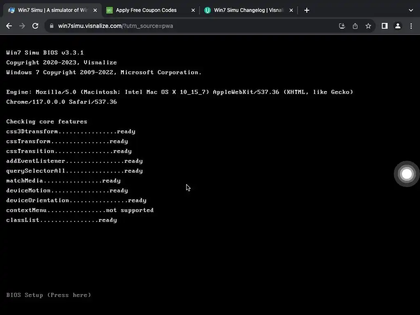420x315 pixels.
Task: Open the browser side panel
Action: coord(385,26)
